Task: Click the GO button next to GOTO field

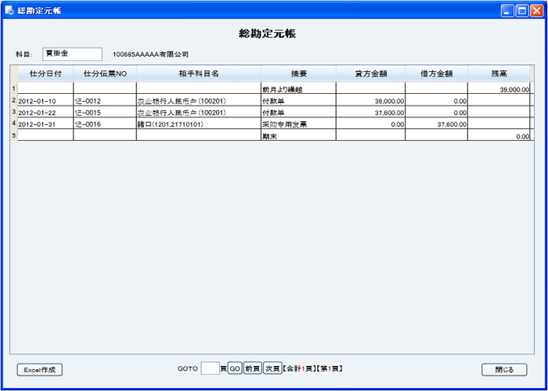Action: 235,368
